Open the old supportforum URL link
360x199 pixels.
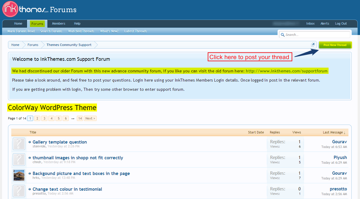[286, 71]
